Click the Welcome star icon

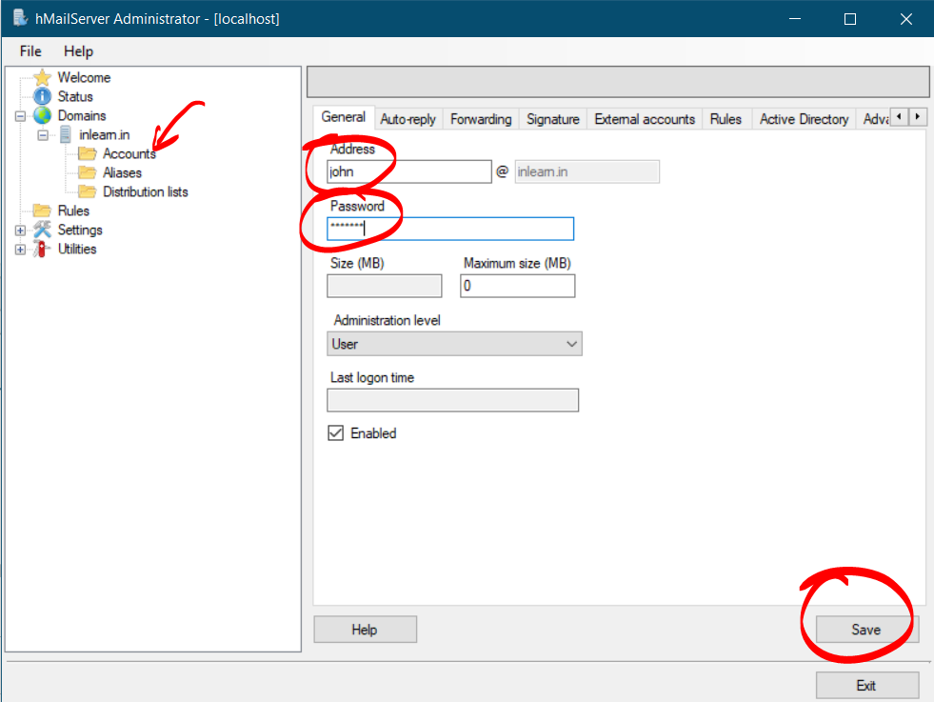point(42,77)
